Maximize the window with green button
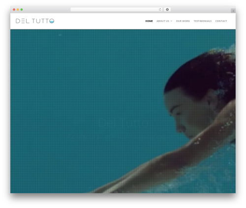This screenshot has width=246, height=208. click(x=22, y=9)
